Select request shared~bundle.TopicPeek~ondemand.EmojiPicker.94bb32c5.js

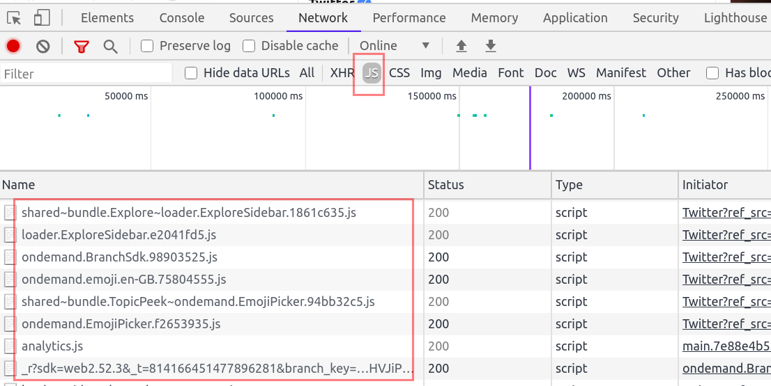click(198, 302)
